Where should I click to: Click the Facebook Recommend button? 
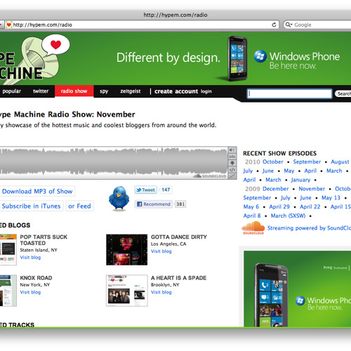154,204
